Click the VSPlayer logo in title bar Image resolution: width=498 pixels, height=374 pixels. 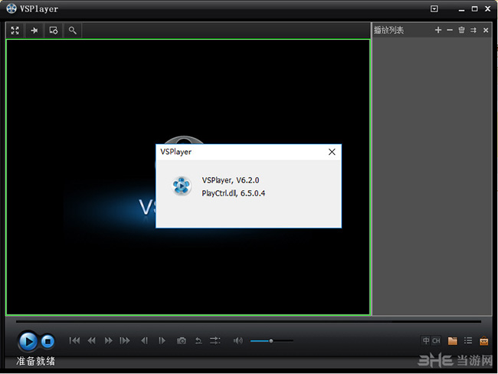point(11,8)
